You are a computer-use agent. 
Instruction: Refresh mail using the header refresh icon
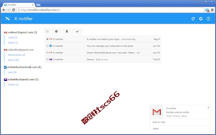click(193, 19)
